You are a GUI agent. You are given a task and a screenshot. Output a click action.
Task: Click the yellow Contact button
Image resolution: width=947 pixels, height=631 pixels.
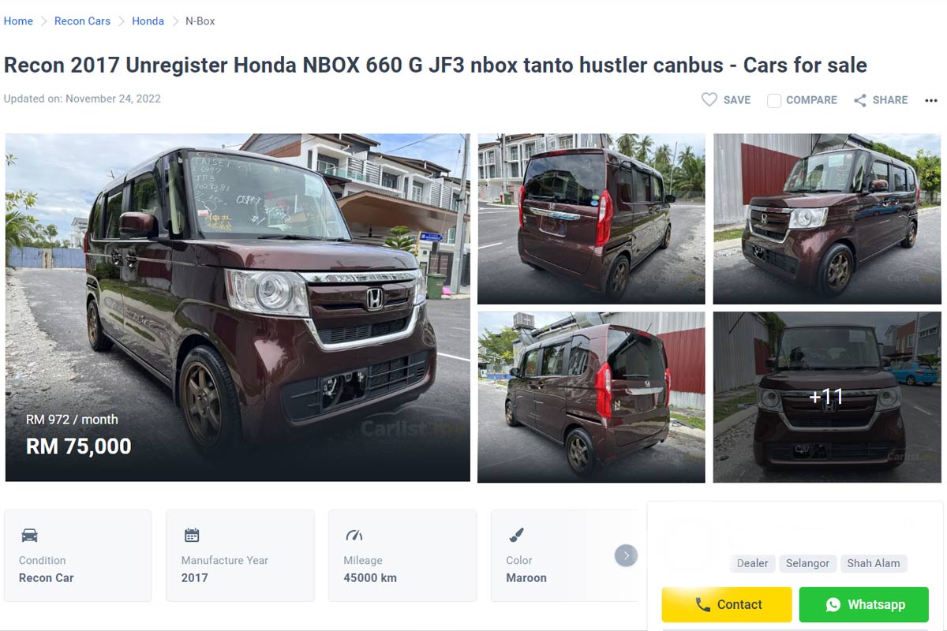click(727, 605)
